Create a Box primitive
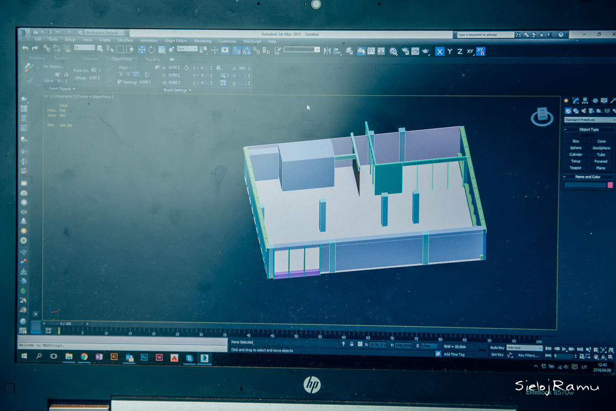The height and width of the screenshot is (411, 616). click(576, 141)
